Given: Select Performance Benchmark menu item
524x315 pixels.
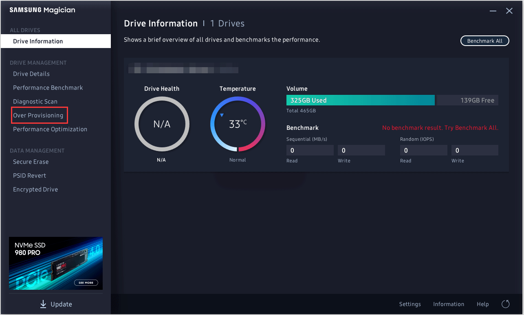Looking at the screenshot, I should (48, 87).
